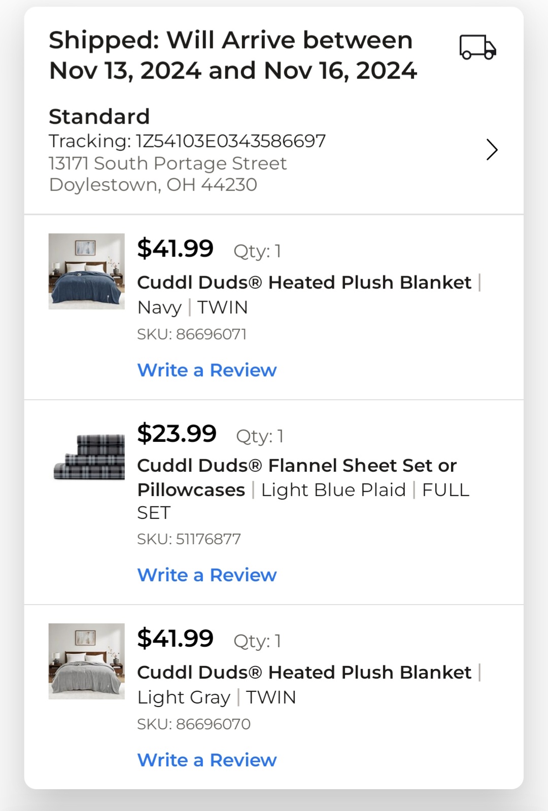Tap the delivery truck icon
This screenshot has height=811, width=548.
(477, 47)
